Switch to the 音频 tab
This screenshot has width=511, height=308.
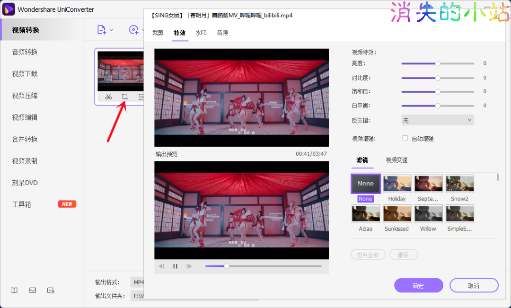point(222,33)
